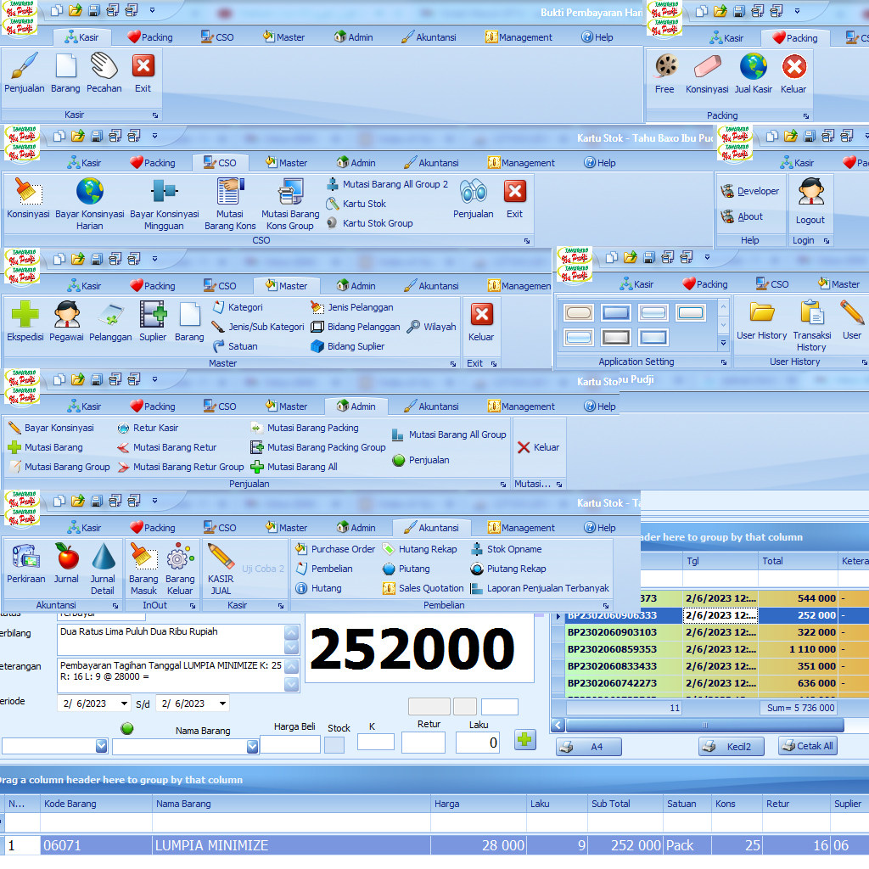Open the Periode end date dropdown
Viewport: 869px width, 869px height.
tap(222, 704)
